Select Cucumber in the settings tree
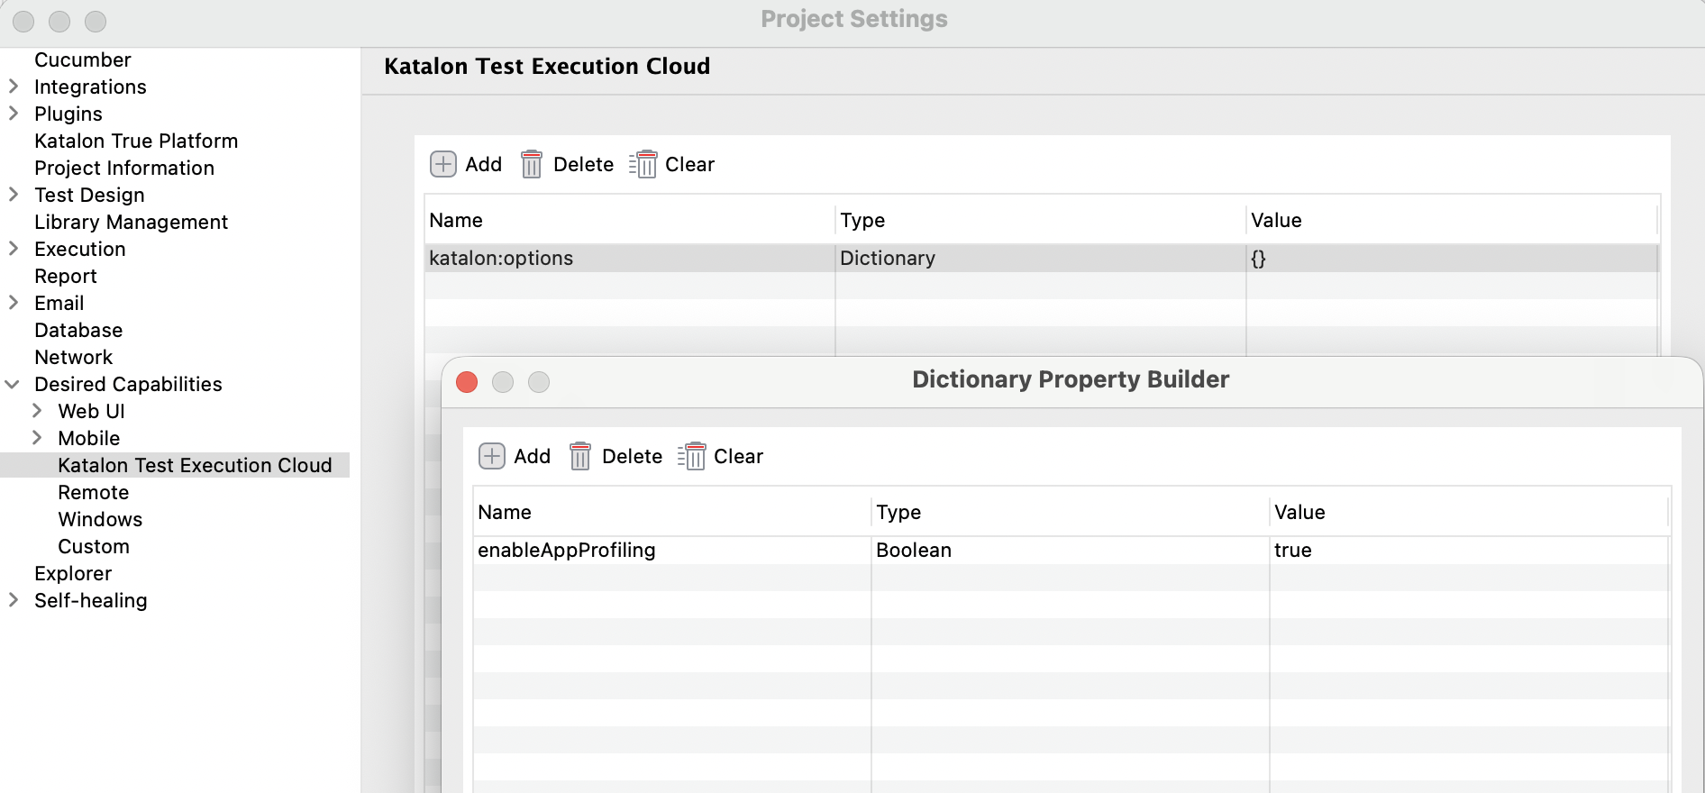 click(83, 59)
